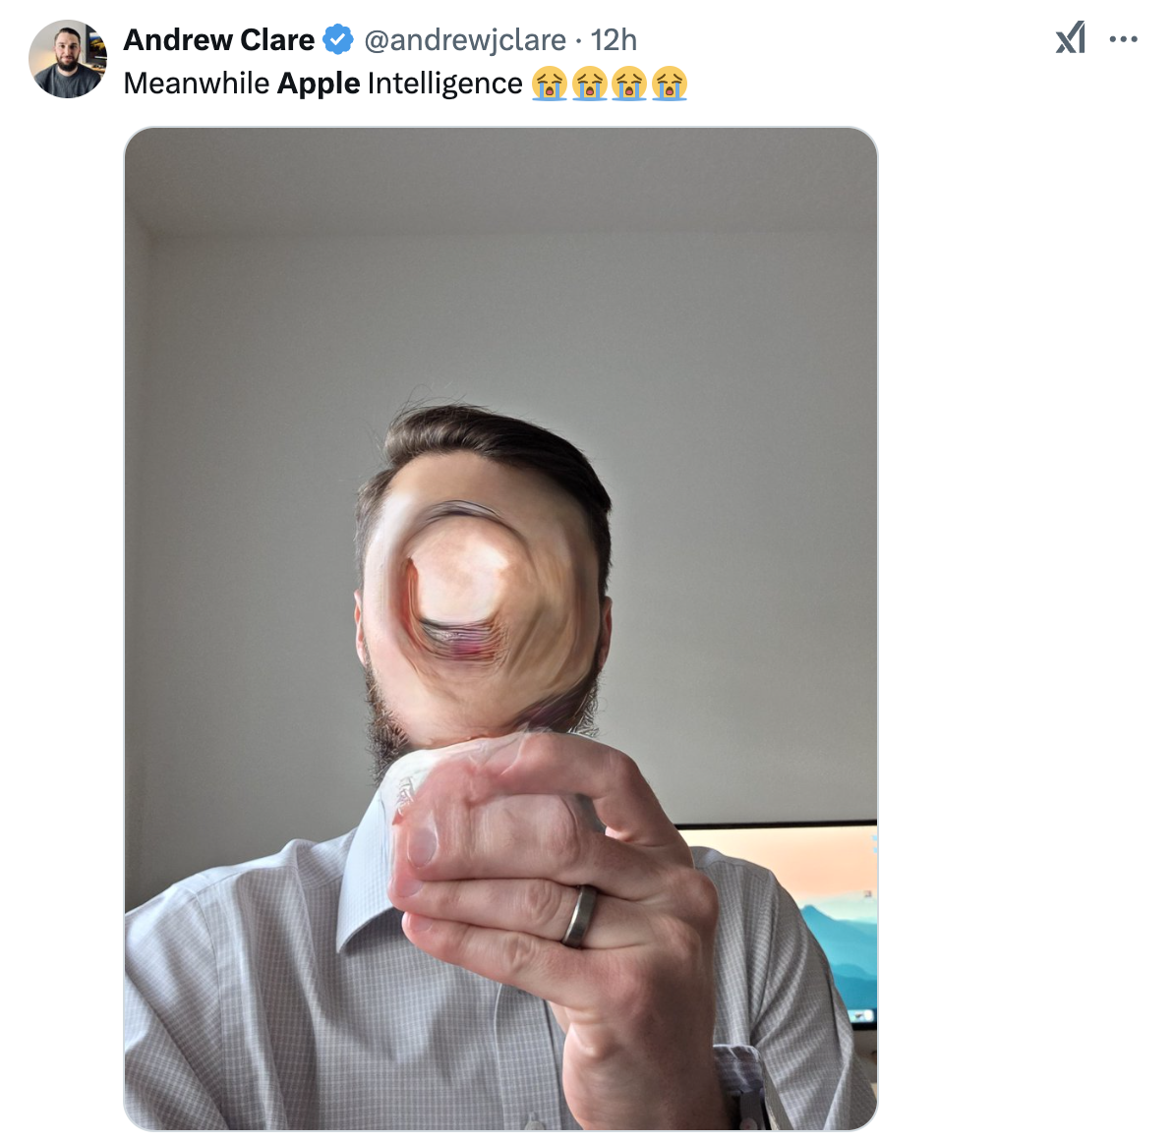This screenshot has width=1172, height=1140.
Task: Click the first crying emoji
Action: [550, 83]
